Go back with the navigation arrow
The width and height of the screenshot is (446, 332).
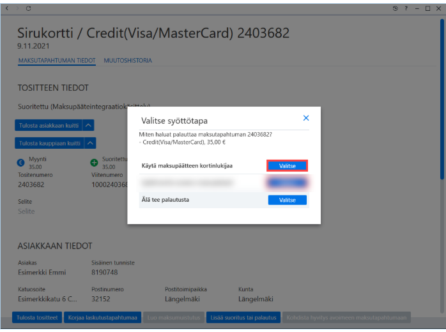click(7, 8)
